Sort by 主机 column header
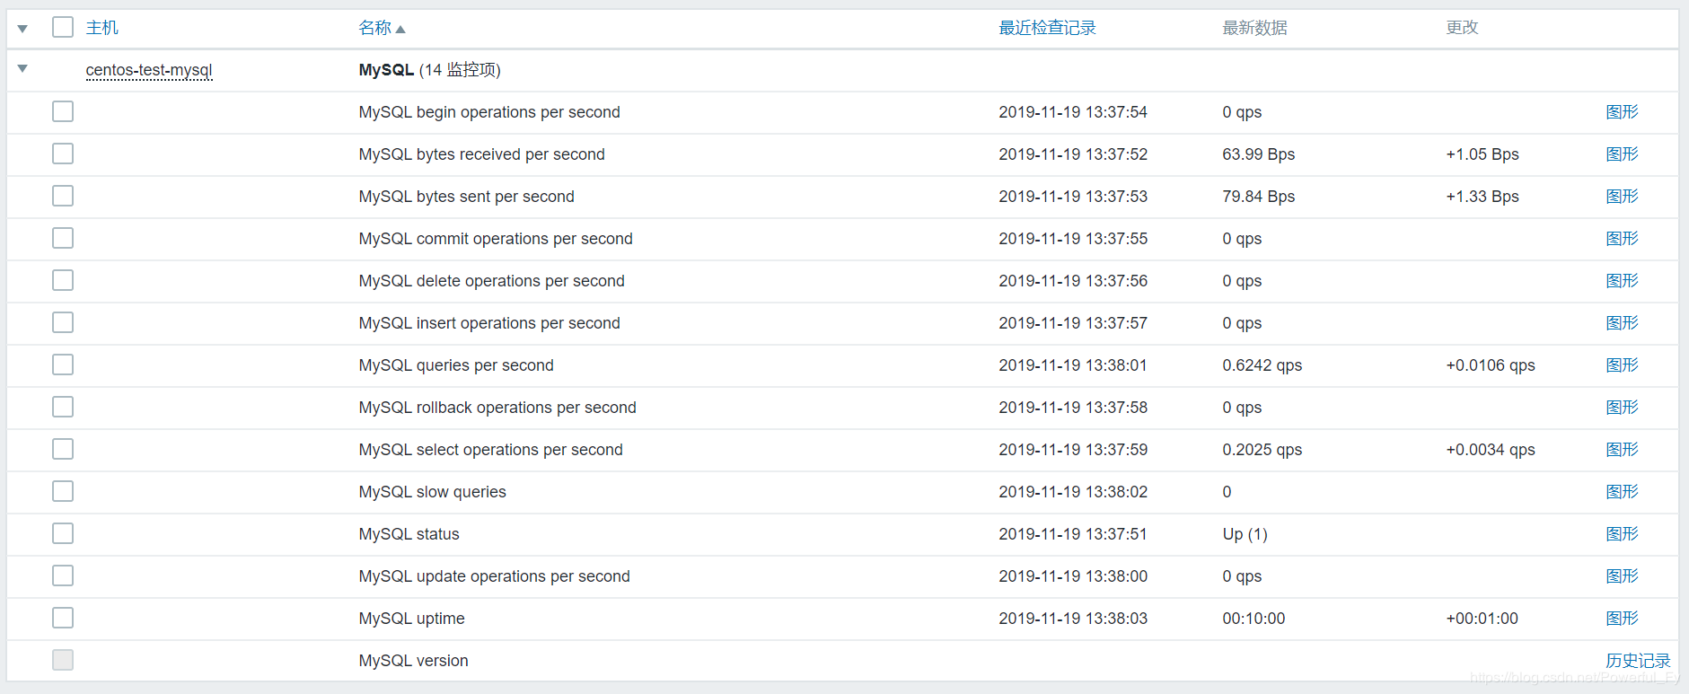1689x694 pixels. (x=102, y=28)
